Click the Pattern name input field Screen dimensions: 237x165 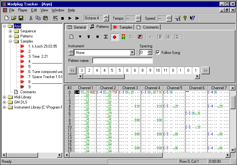pos(122,61)
